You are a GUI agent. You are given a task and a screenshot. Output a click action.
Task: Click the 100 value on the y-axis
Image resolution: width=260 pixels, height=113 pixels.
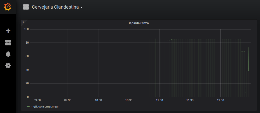point(26,29)
